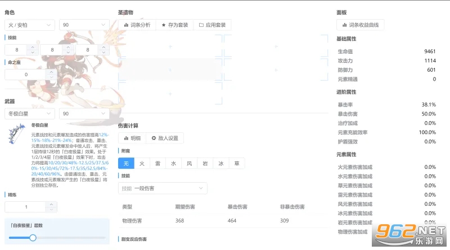450x250 pixels.
Task: Select 冰 infusion option
Action: 220,163
